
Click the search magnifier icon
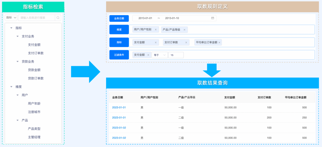point(58,18)
